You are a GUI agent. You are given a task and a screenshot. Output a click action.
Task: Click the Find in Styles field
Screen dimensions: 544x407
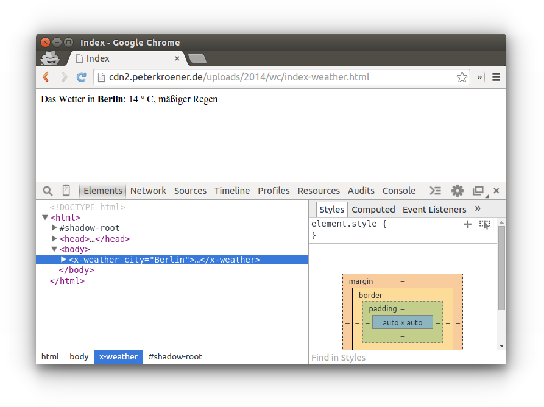click(402, 358)
